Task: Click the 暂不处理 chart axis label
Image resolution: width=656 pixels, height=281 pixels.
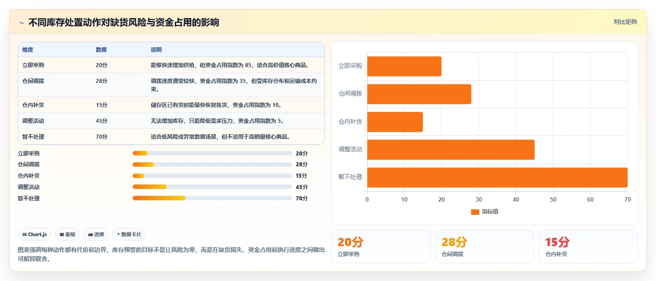Action: tap(350, 177)
